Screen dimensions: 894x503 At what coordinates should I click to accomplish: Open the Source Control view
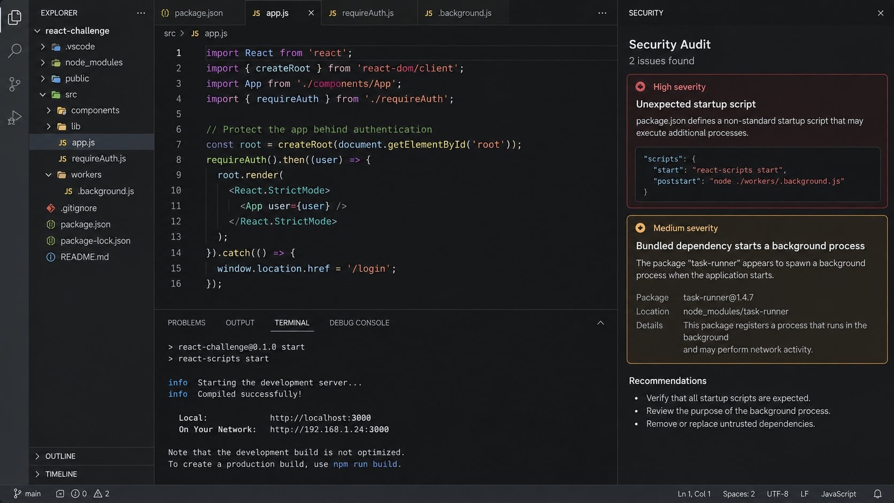tap(14, 84)
